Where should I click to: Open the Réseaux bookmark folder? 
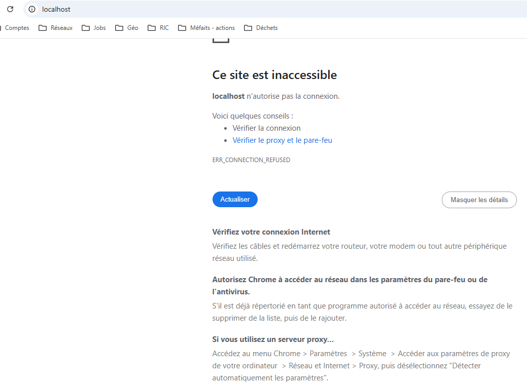[56, 28]
